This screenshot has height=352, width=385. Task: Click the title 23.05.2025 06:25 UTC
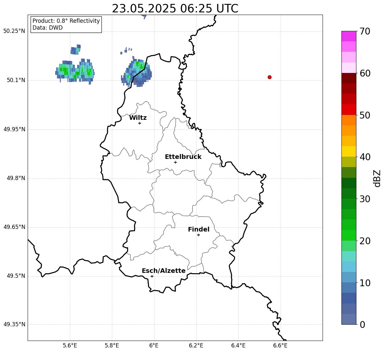pyautogui.click(x=175, y=8)
